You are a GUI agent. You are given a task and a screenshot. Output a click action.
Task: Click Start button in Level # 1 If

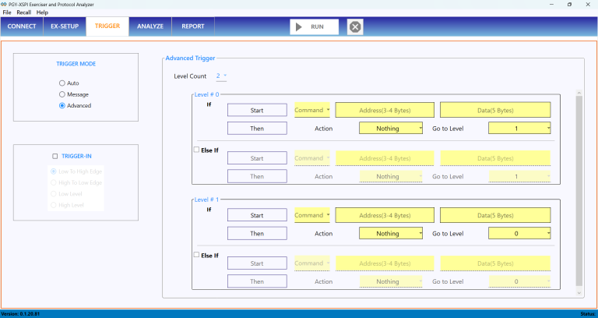pos(257,215)
